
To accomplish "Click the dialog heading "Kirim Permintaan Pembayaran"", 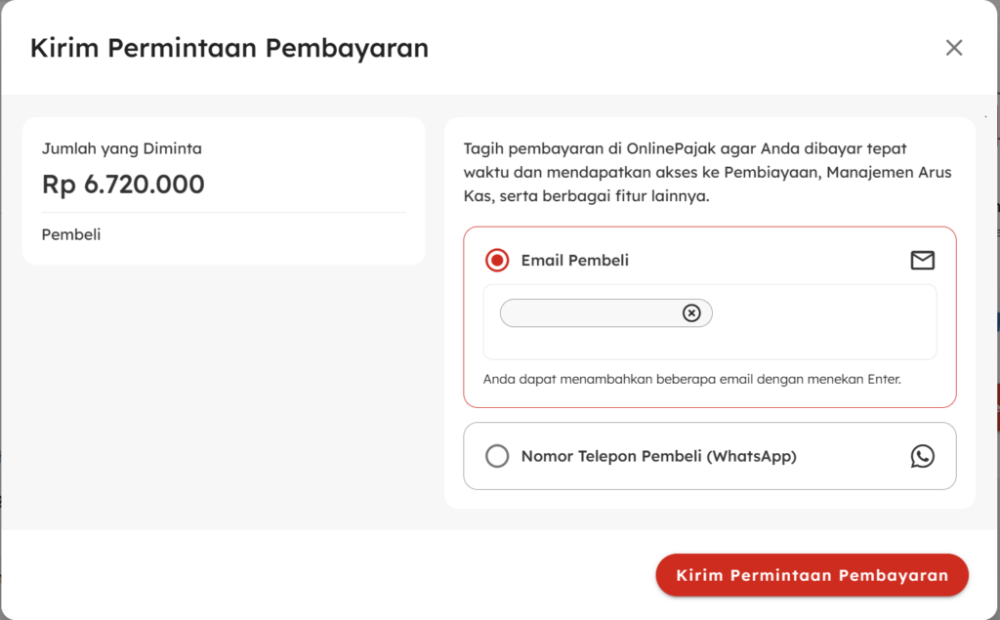I will tap(229, 48).
